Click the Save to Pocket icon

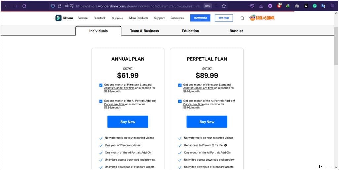252,6
